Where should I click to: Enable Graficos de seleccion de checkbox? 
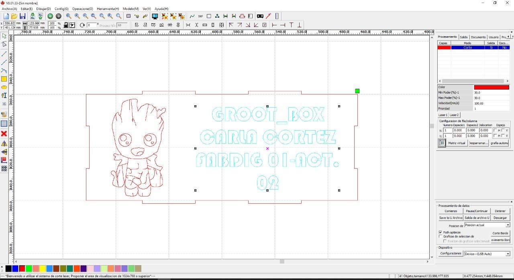[x=441, y=237]
